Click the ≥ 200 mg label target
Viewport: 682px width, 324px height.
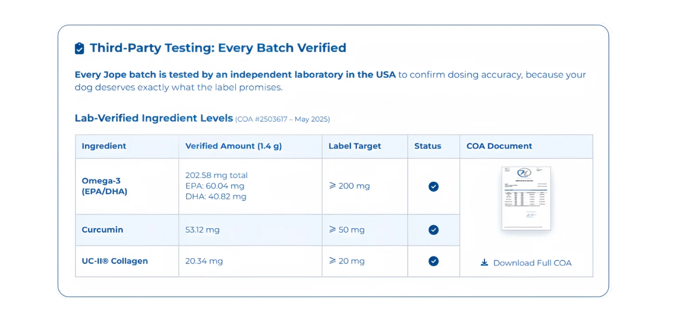350,186
